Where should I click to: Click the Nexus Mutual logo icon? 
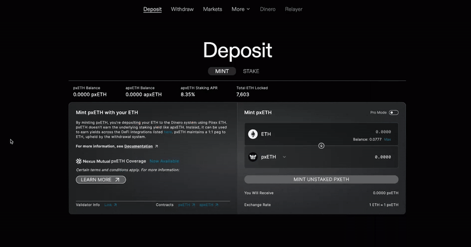coord(79,161)
